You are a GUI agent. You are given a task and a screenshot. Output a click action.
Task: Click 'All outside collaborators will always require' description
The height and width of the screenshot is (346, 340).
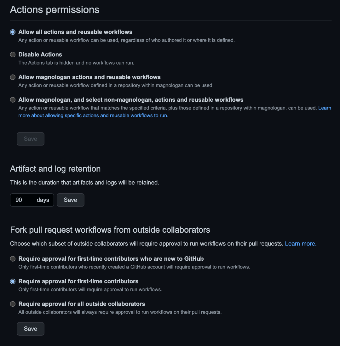pos(120,312)
